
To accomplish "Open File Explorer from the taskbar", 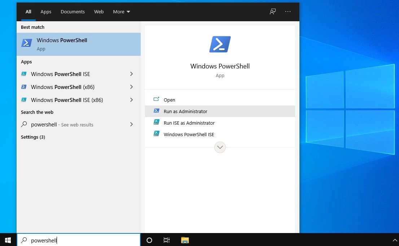I will 185,240.
